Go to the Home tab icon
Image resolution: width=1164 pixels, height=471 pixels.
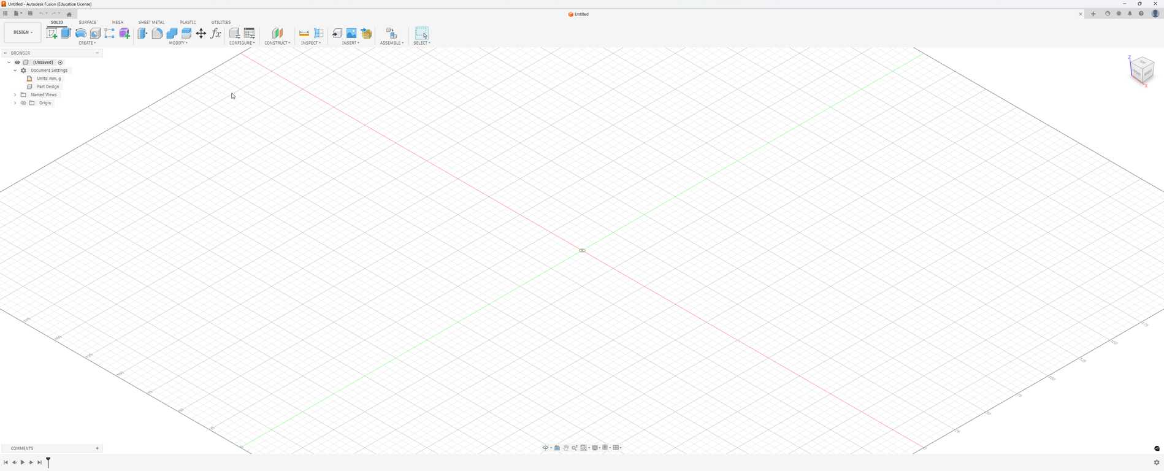[x=69, y=14]
